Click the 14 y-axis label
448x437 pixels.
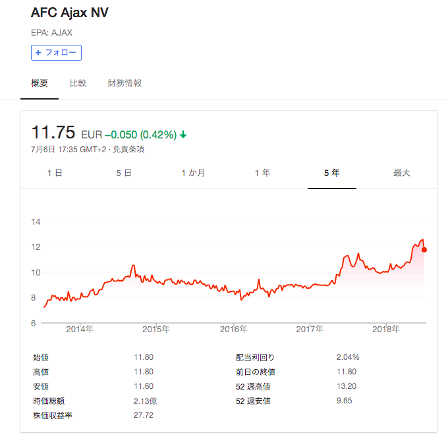pyautogui.click(x=36, y=221)
